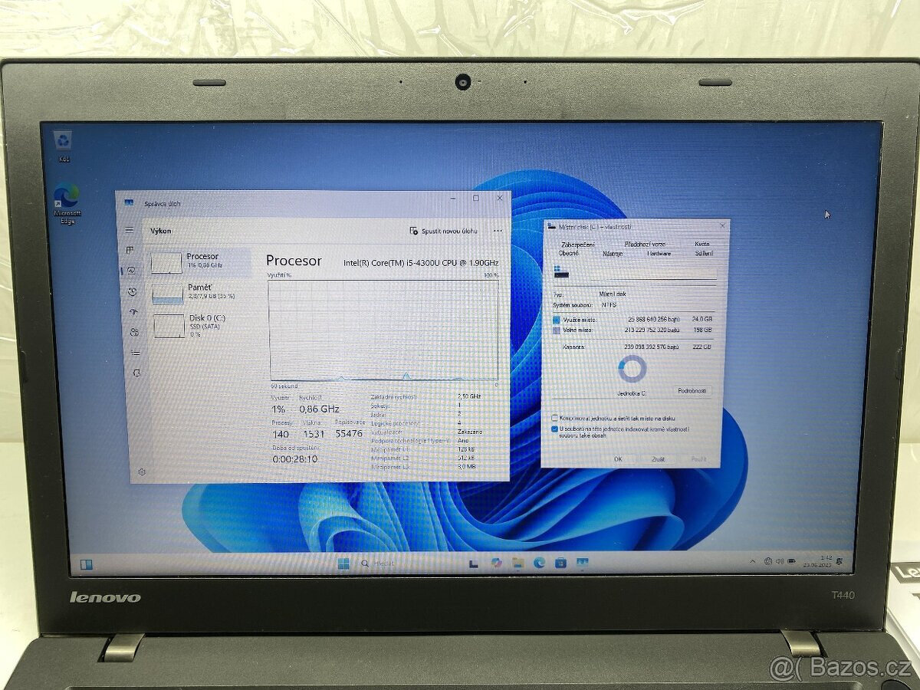
Task: Open the Windows Start menu
Action: tap(344, 564)
